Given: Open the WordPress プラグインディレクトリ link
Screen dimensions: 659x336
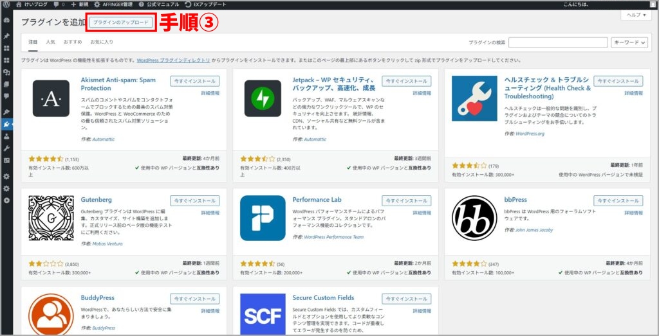Looking at the screenshot, I should click(x=173, y=60).
